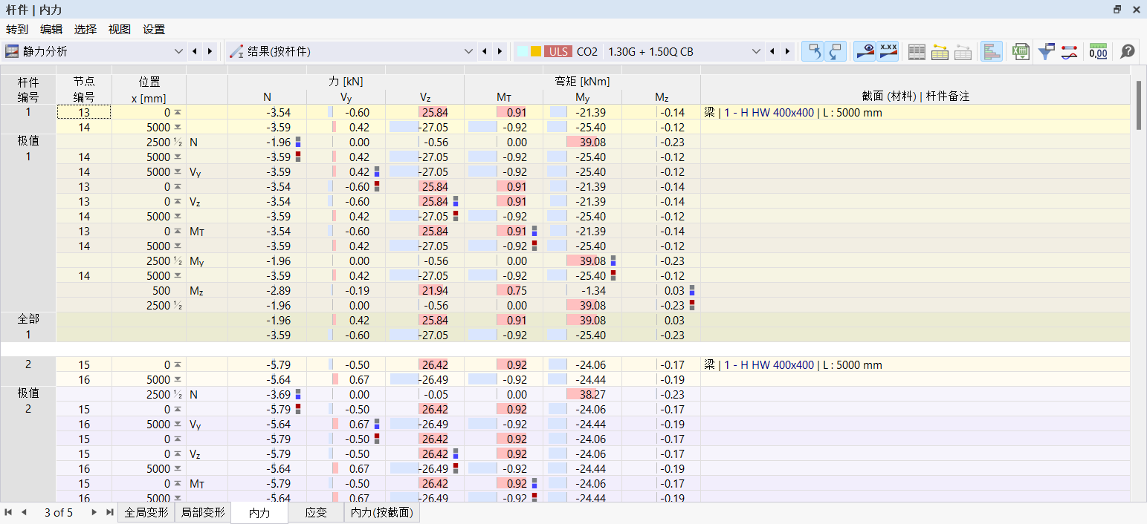Open the 编辑 menu
Image resolution: width=1147 pixels, height=524 pixels.
pyautogui.click(x=51, y=30)
